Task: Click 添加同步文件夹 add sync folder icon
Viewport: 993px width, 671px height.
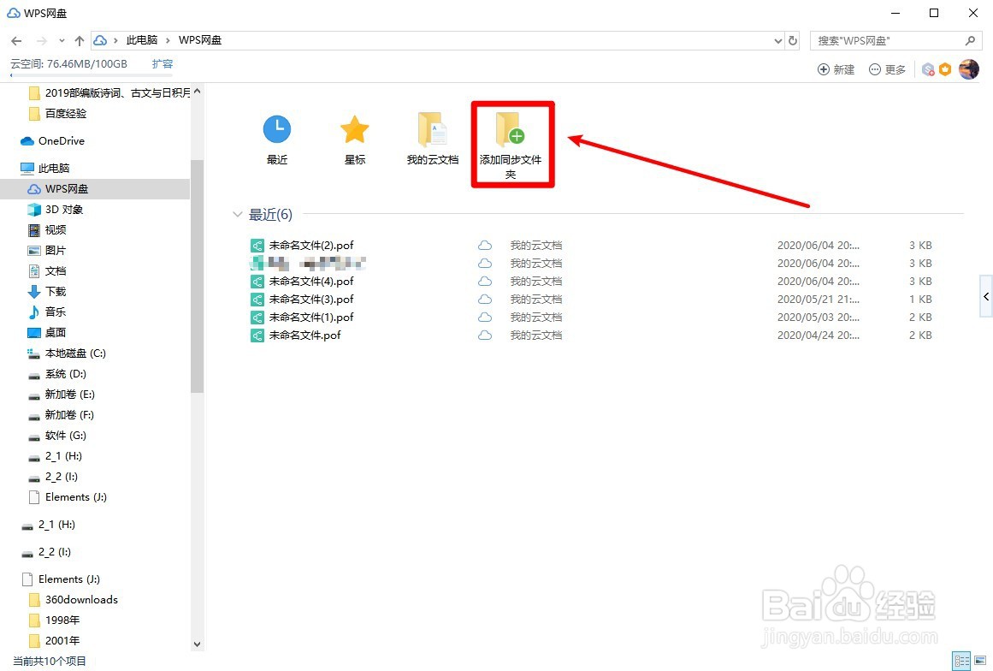Action: [511, 129]
